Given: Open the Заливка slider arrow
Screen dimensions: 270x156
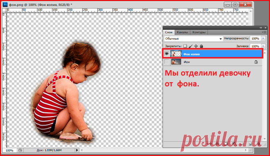Looking at the screenshot, I should click(x=263, y=46).
